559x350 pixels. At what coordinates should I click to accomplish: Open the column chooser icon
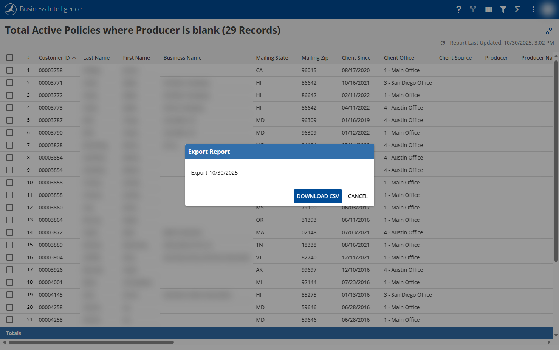click(x=489, y=9)
